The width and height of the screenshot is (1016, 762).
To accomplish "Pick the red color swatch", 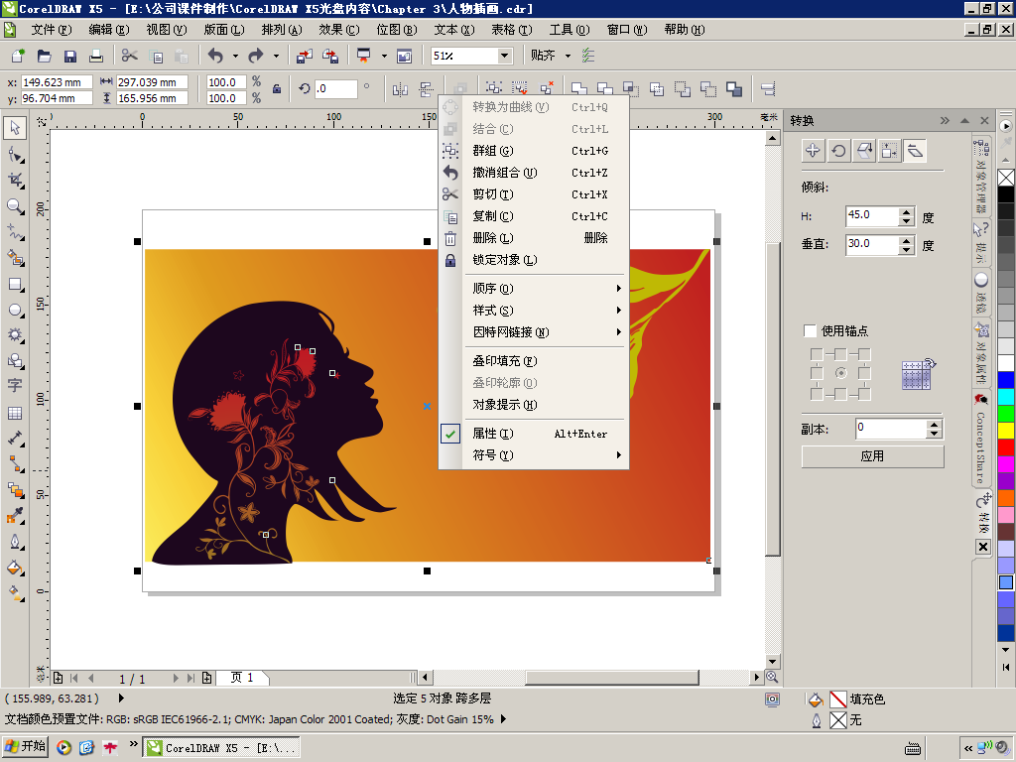I will click(x=1006, y=447).
